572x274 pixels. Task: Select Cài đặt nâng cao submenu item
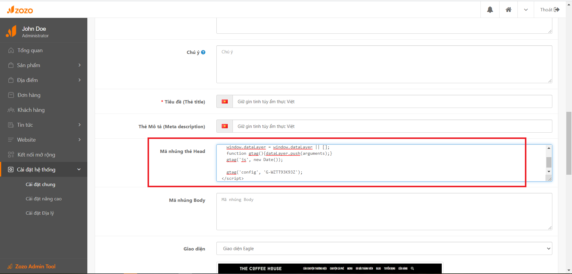coord(44,199)
